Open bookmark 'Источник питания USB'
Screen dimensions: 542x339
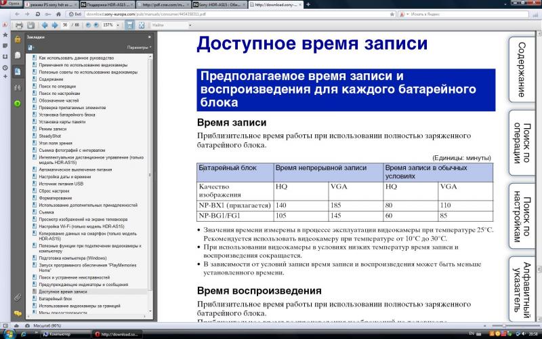coord(61,184)
